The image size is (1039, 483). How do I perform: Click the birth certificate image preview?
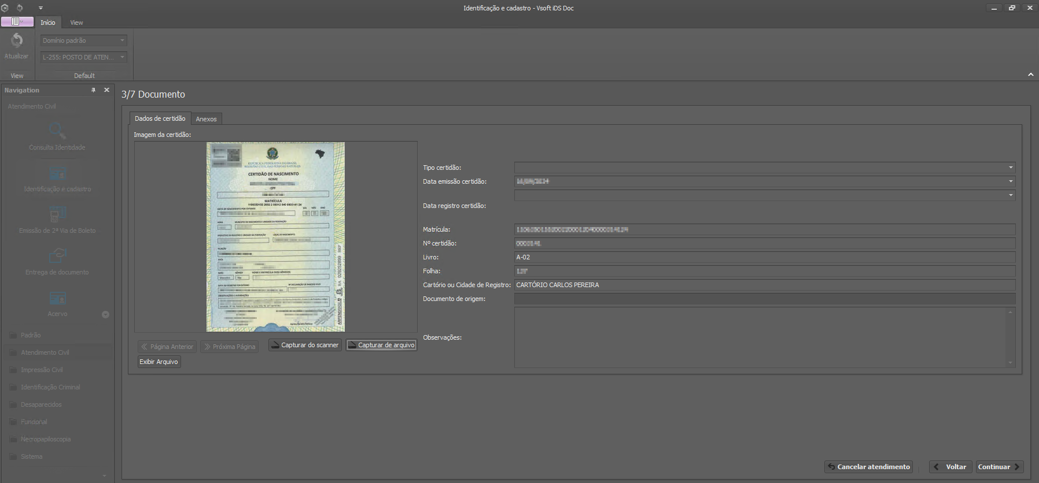275,237
